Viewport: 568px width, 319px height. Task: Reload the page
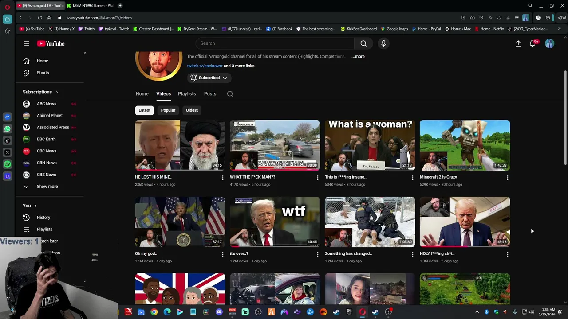[39, 18]
